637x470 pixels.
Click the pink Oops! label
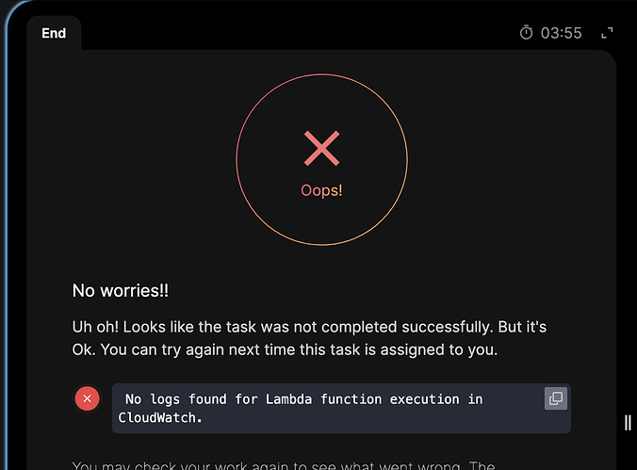[321, 190]
